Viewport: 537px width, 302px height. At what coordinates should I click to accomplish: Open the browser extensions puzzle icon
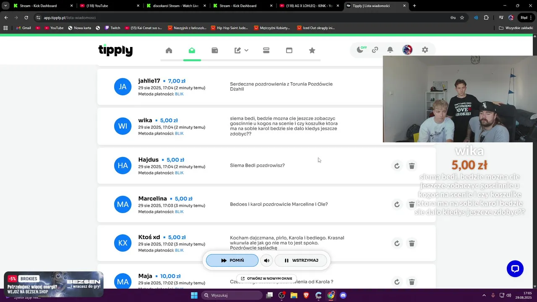[486, 18]
